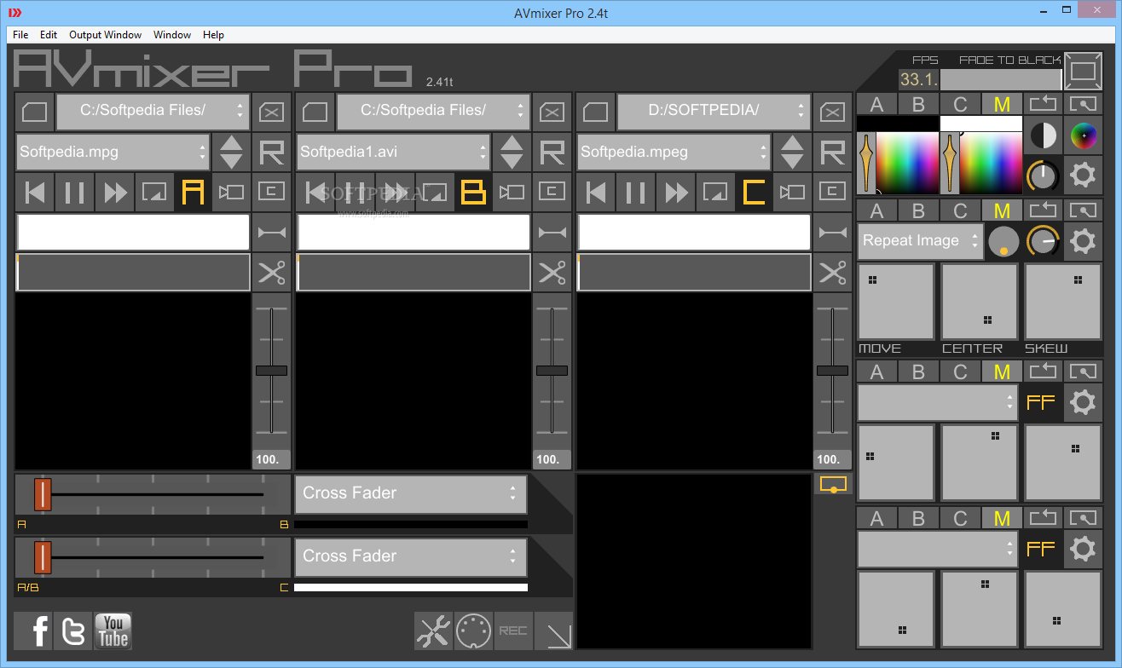The width and height of the screenshot is (1122, 668).
Task: Open the A/B Cross Fader dropdown
Action: (411, 494)
